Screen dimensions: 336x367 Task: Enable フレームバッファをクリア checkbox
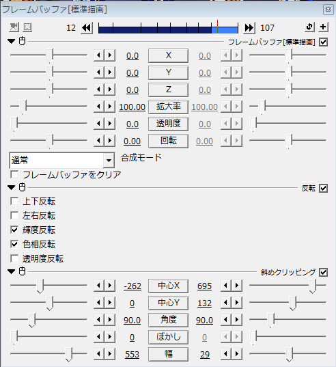[14, 174]
